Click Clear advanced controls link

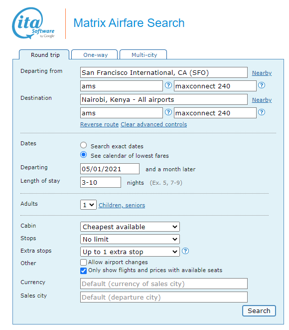[154, 124]
